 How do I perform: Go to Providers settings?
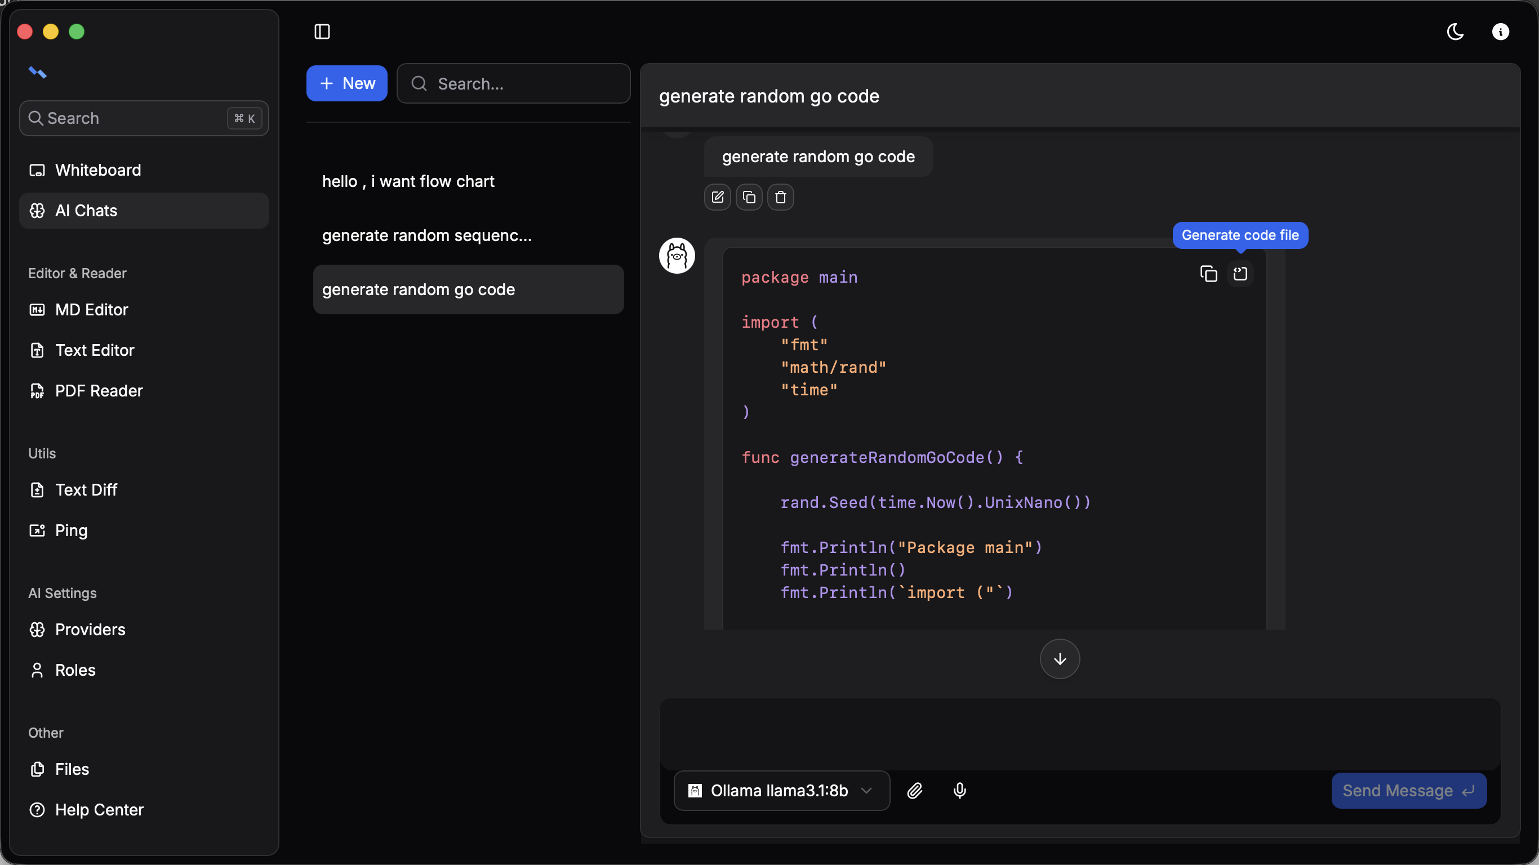coord(90,629)
